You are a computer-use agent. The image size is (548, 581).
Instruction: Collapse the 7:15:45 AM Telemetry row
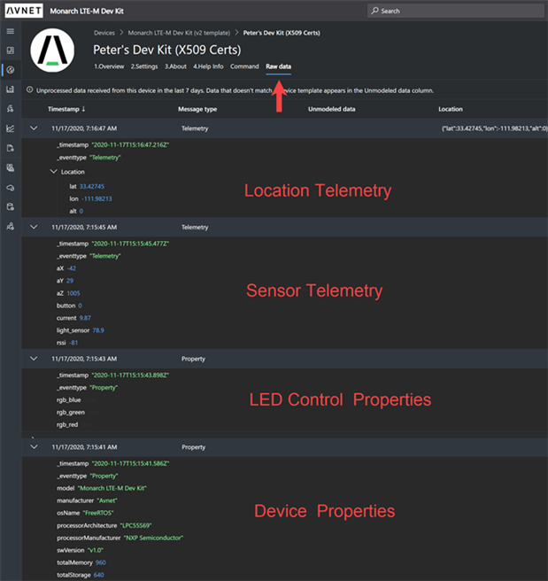coord(34,228)
